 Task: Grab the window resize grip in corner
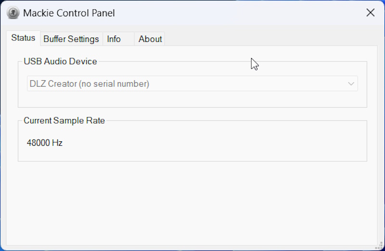[x=380, y=246]
